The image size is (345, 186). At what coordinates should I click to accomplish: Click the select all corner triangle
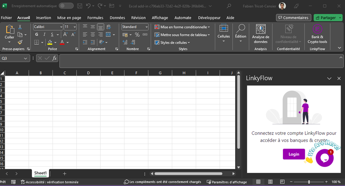coord(3,73)
